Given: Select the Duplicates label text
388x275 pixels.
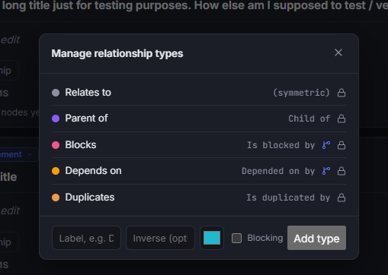Looking at the screenshot, I should coord(90,198).
